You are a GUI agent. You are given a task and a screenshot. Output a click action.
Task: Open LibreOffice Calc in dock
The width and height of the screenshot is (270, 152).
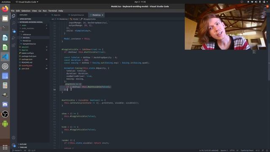(5, 47)
